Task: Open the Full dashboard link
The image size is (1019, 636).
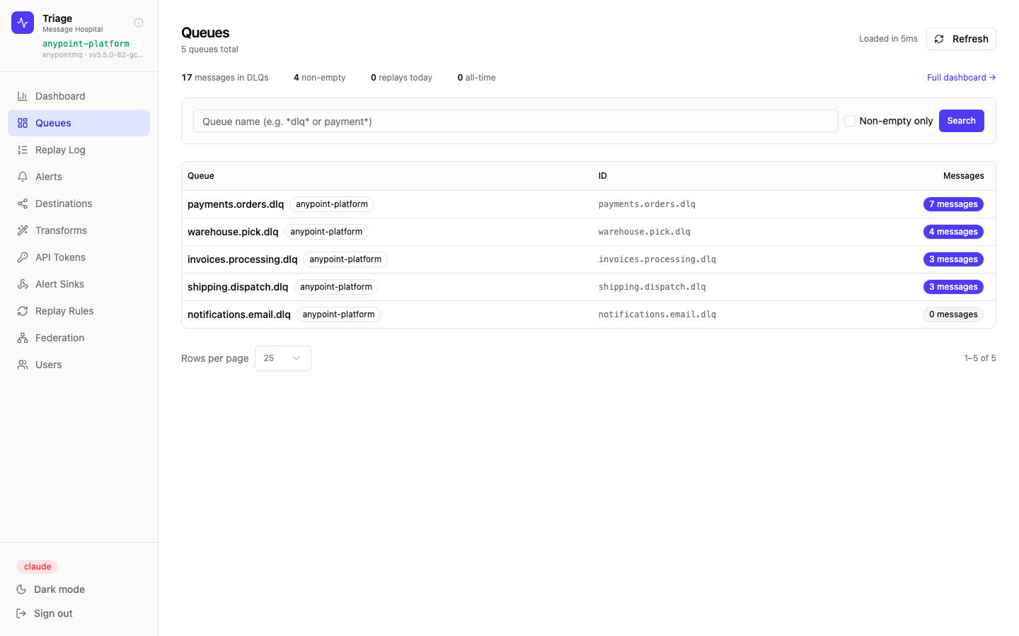Action: tap(961, 78)
